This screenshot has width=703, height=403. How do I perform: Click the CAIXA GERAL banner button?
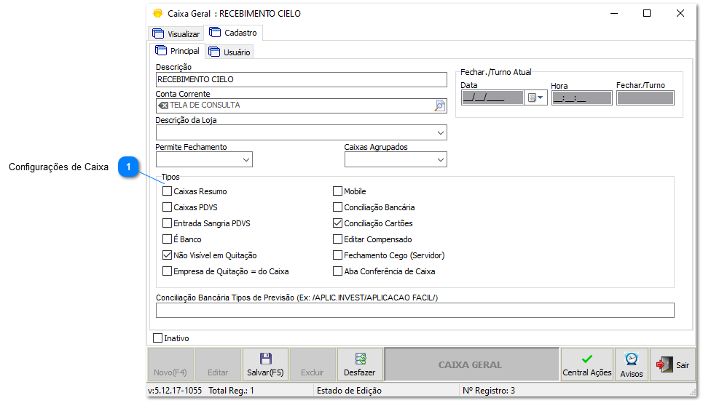pos(471,364)
